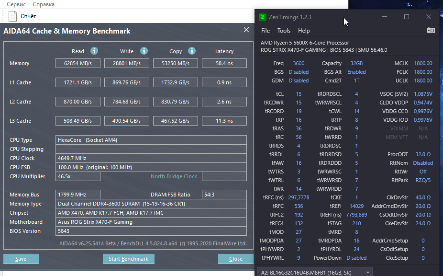Click the DRAM:FSB Ratio field 54:3

point(224,195)
